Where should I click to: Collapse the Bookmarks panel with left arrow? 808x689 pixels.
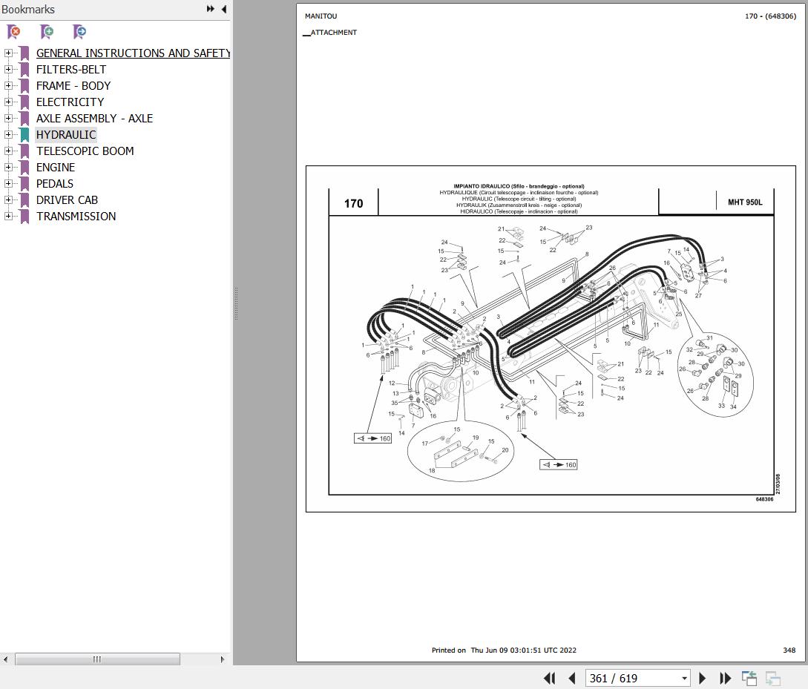click(224, 9)
